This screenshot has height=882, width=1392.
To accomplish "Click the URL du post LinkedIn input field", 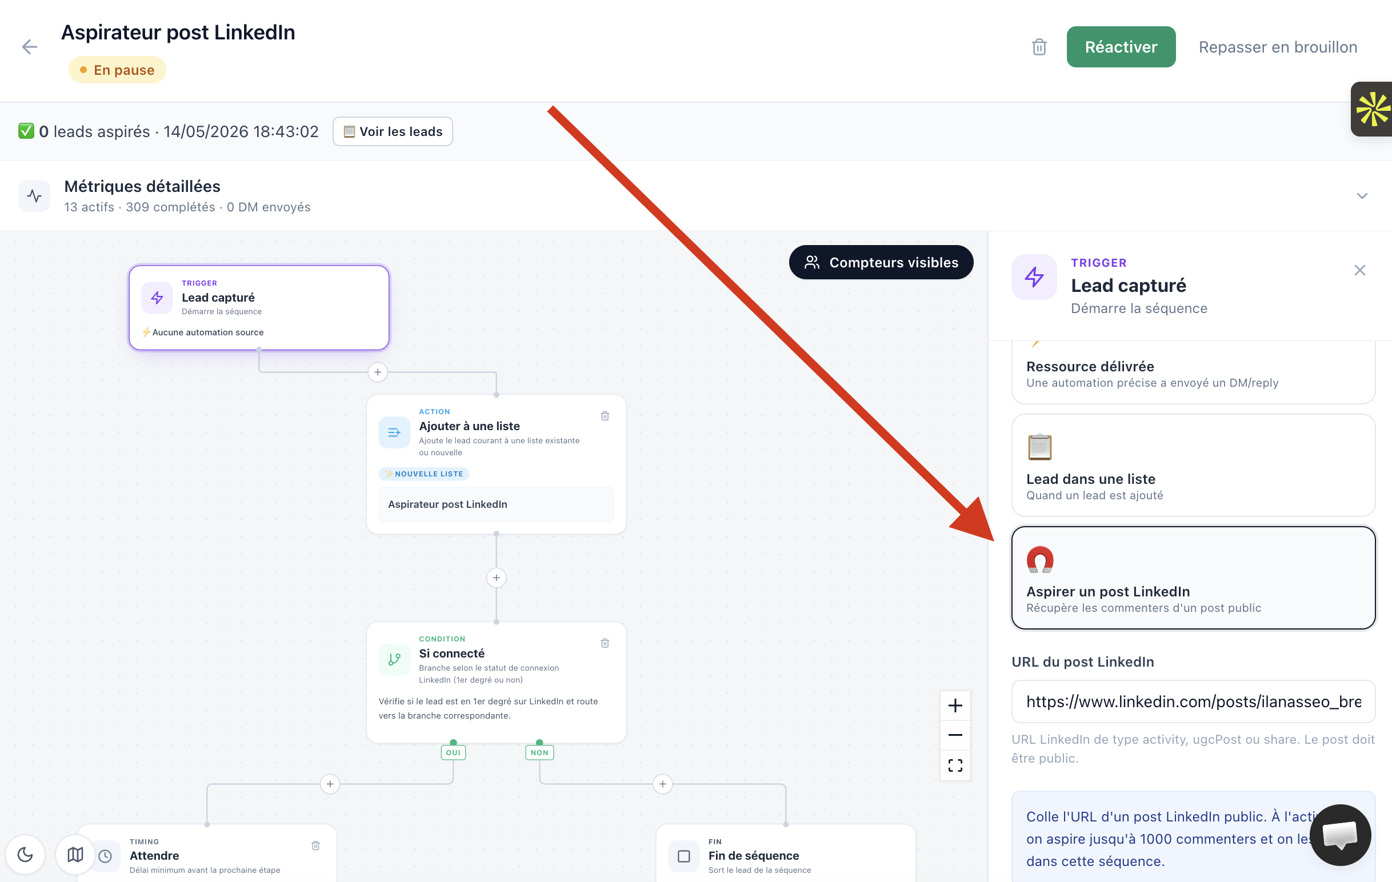I will (x=1193, y=701).
